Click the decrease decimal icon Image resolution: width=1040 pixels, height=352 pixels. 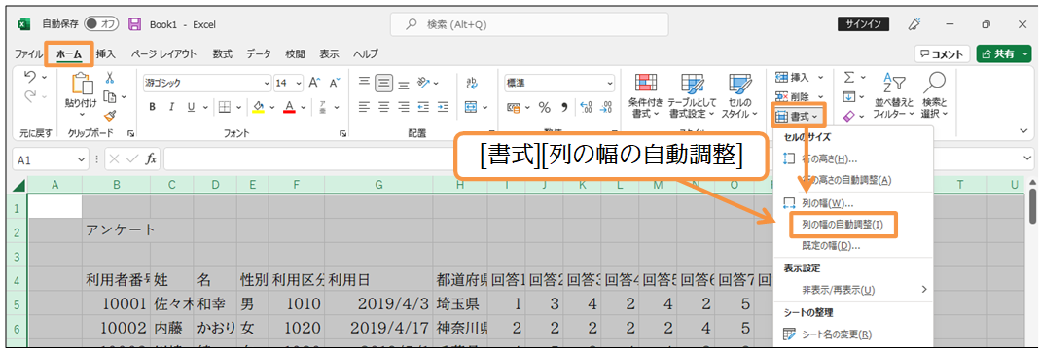(x=605, y=107)
